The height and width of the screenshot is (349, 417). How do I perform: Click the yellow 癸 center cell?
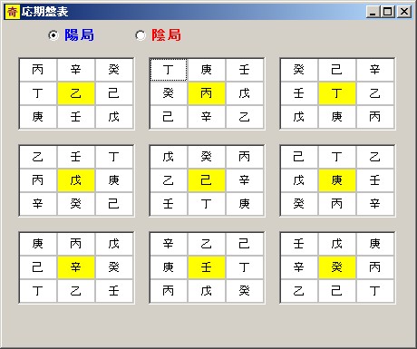pos(336,267)
